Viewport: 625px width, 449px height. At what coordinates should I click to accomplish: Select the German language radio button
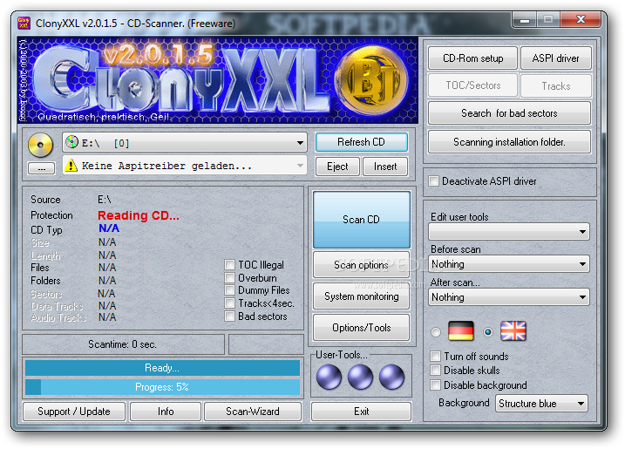(x=436, y=332)
